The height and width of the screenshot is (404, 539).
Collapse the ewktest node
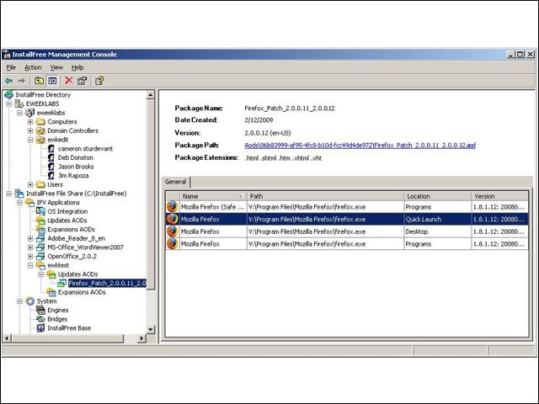tap(30, 265)
